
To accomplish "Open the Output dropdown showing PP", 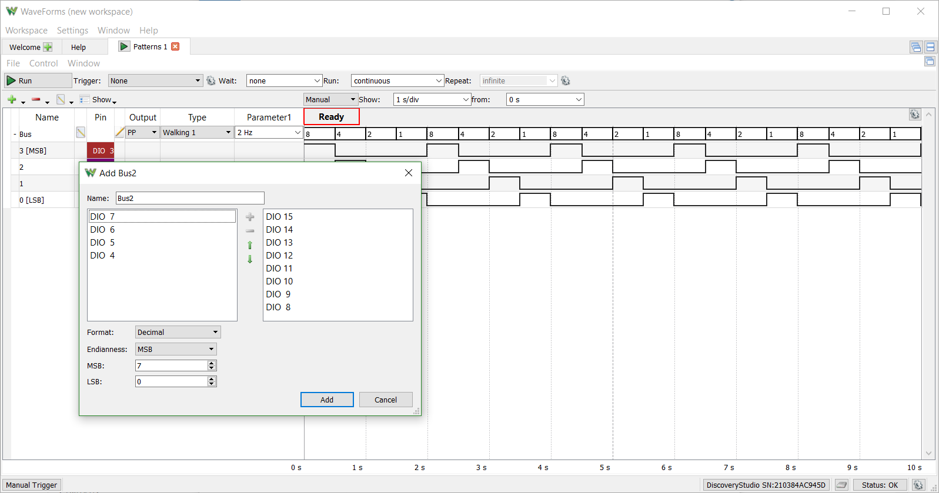I will [x=142, y=132].
